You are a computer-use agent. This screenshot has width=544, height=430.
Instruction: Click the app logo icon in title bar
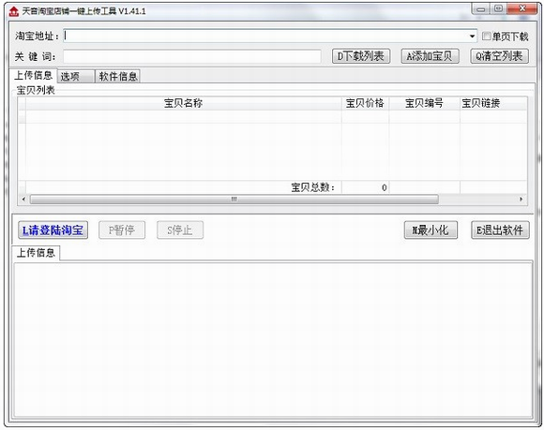click(13, 11)
